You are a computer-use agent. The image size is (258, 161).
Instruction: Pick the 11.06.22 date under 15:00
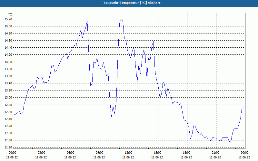tap(157, 157)
